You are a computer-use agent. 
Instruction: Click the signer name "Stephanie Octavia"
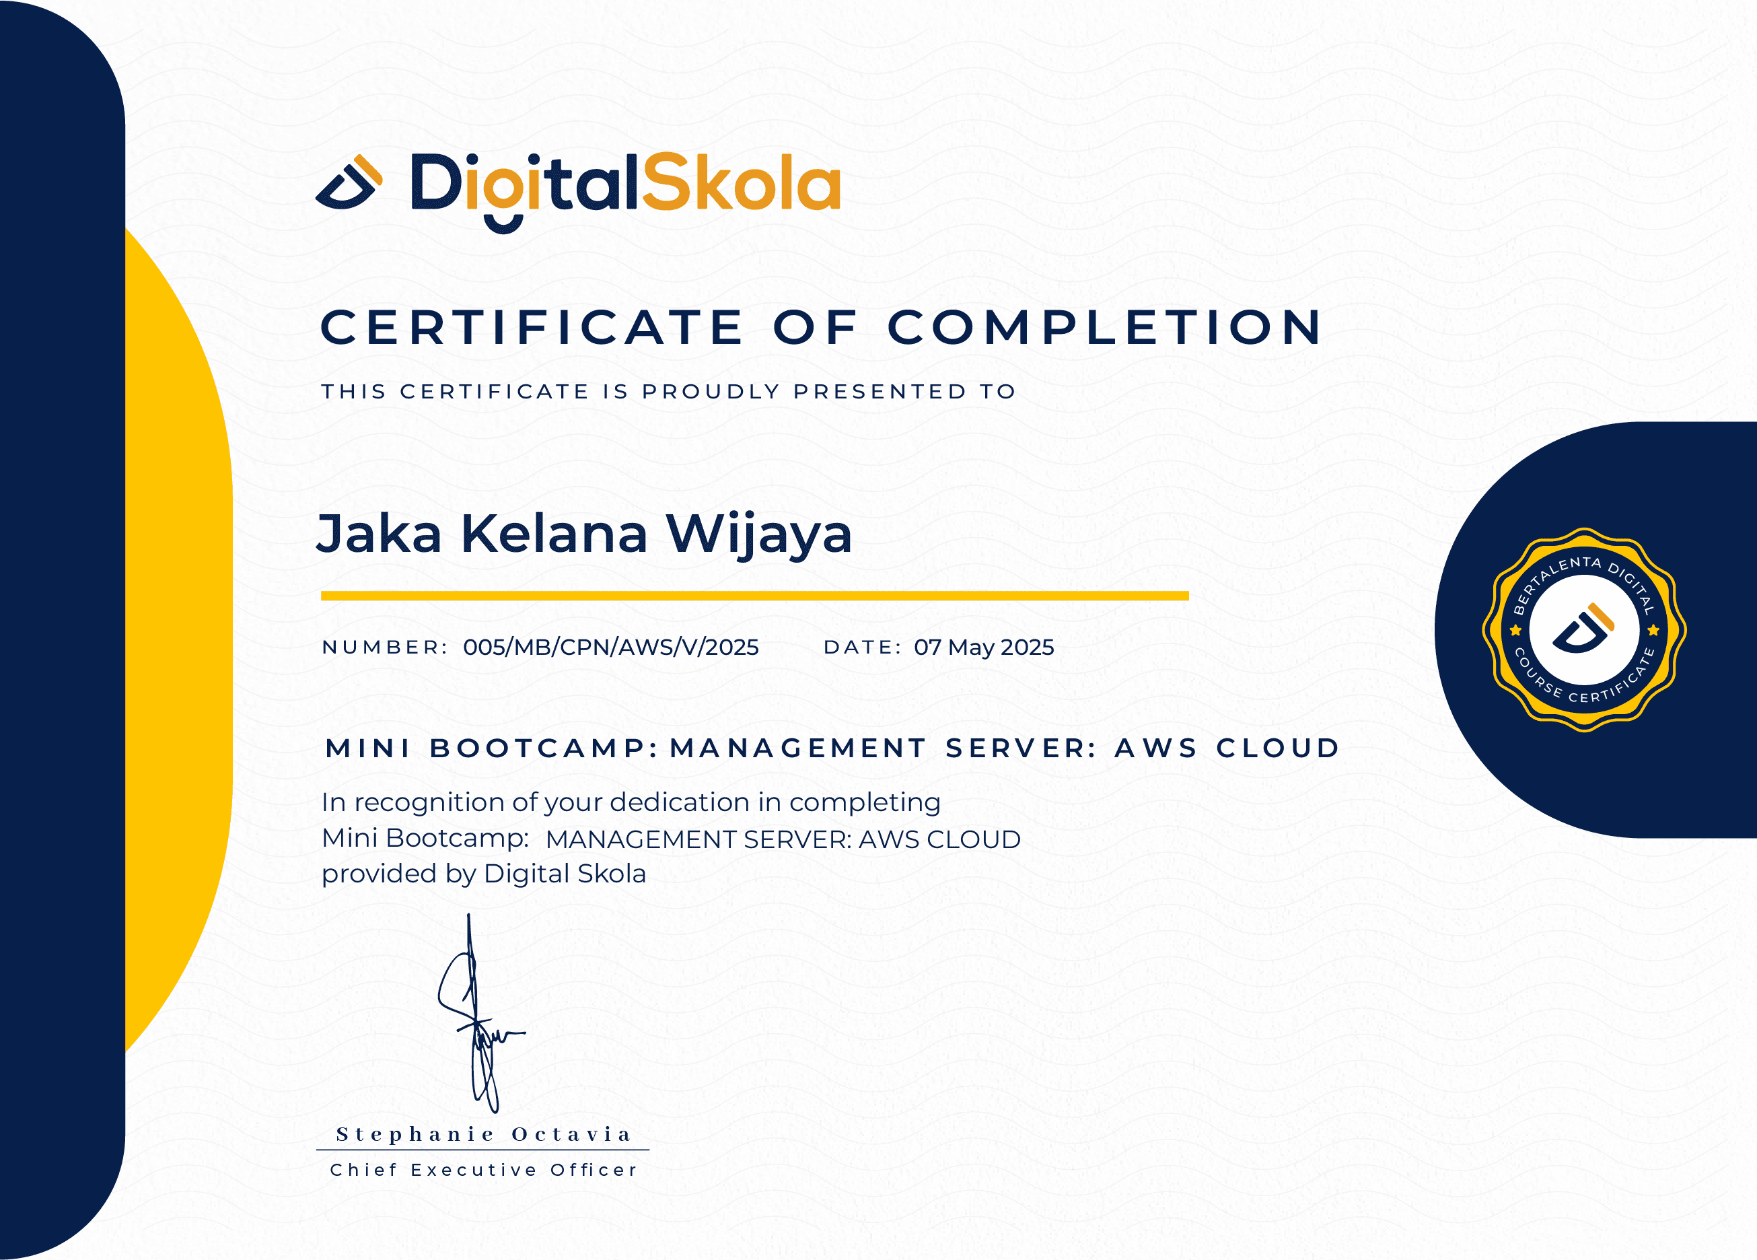485,1134
